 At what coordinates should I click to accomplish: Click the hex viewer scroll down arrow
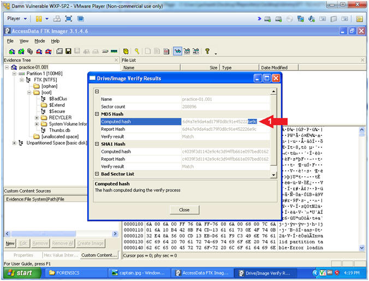(362, 248)
